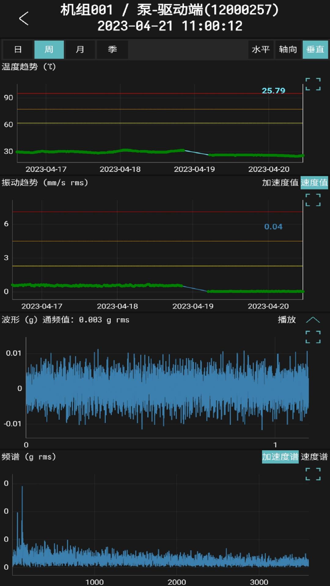The width and height of the screenshot is (330, 586).
Task: Show 速度值 velocity values in vibration trend
Action: pos(314,183)
